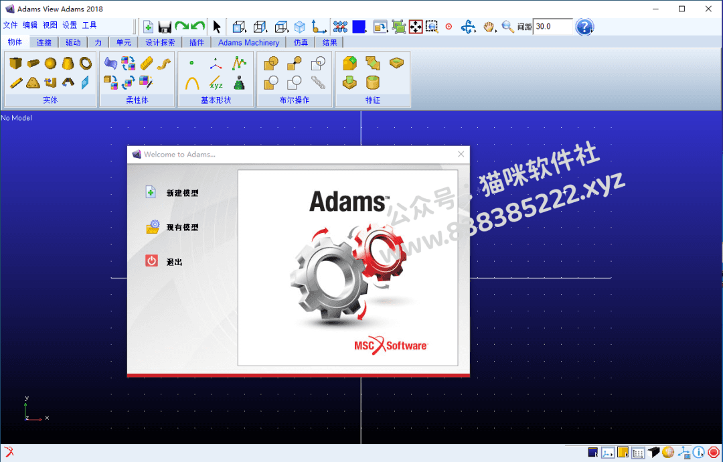Click the chain solids Boolean icon
This screenshot has width=723, height=462.
click(318, 82)
